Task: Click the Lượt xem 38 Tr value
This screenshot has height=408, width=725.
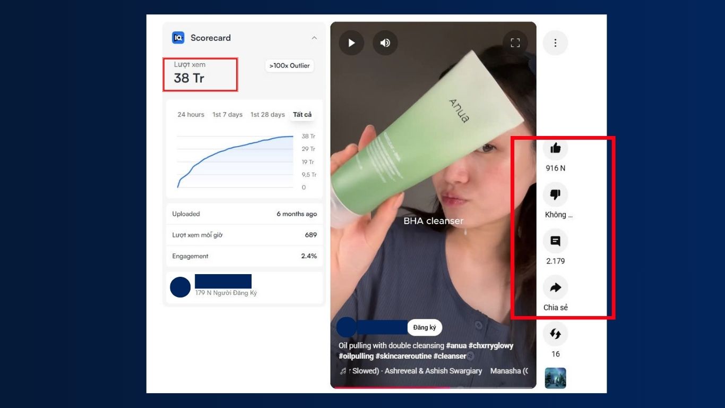Action: click(x=189, y=78)
